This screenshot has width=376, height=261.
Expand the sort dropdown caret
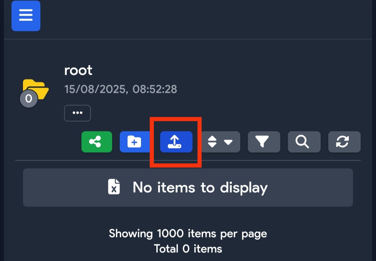click(x=228, y=142)
